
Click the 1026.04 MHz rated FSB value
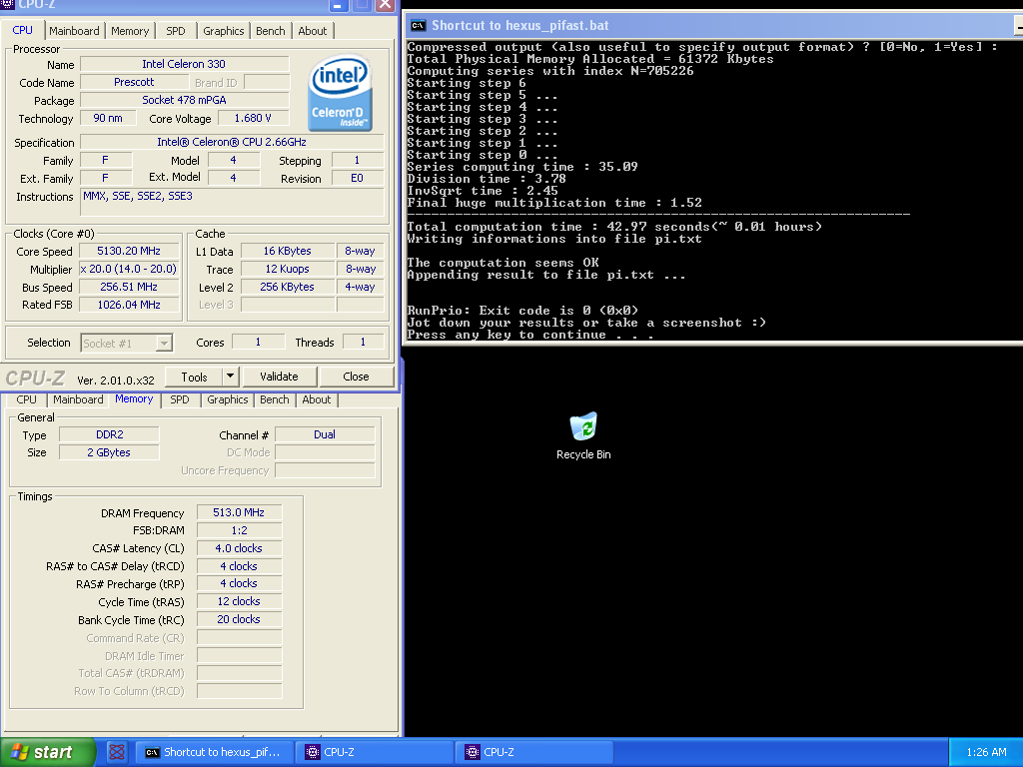click(x=129, y=305)
